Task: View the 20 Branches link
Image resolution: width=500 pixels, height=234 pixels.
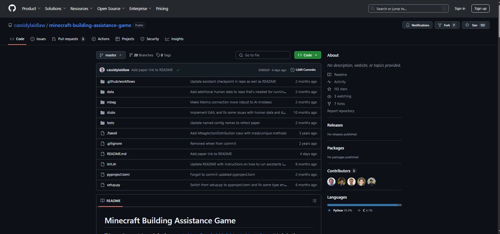Action: click(141, 55)
